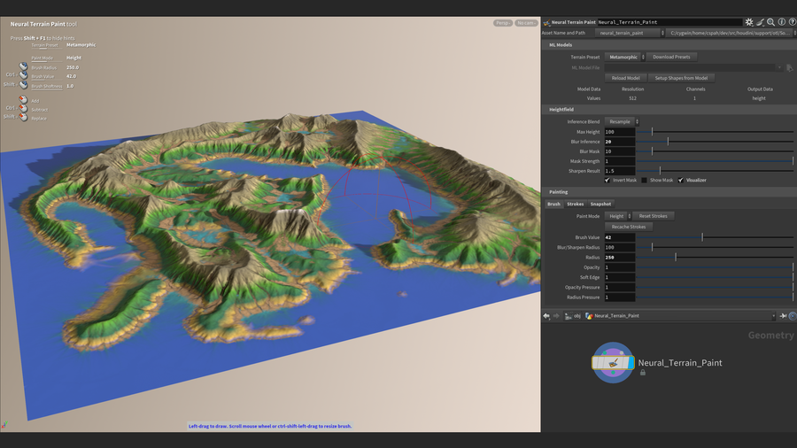
Task: Enable the Show Mask checkbox
Action: click(x=644, y=180)
